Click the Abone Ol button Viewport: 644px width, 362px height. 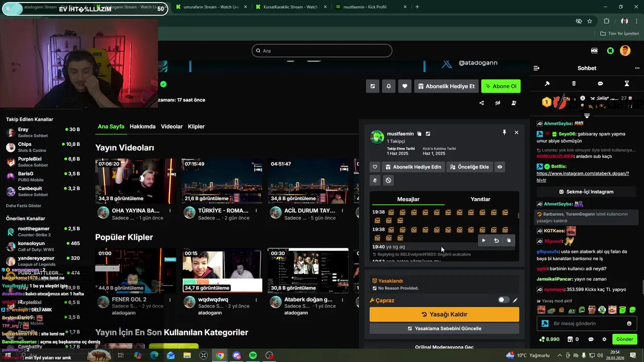pos(501,86)
